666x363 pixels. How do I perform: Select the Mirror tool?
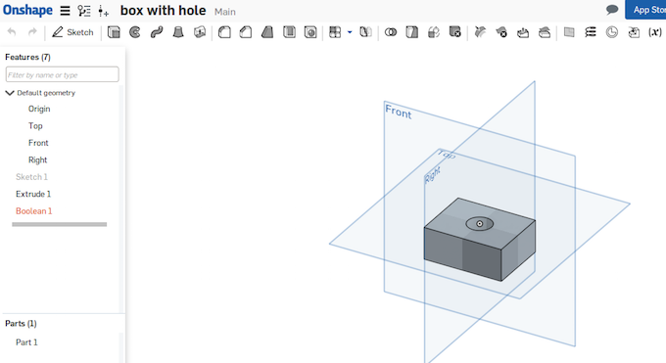[365, 32]
